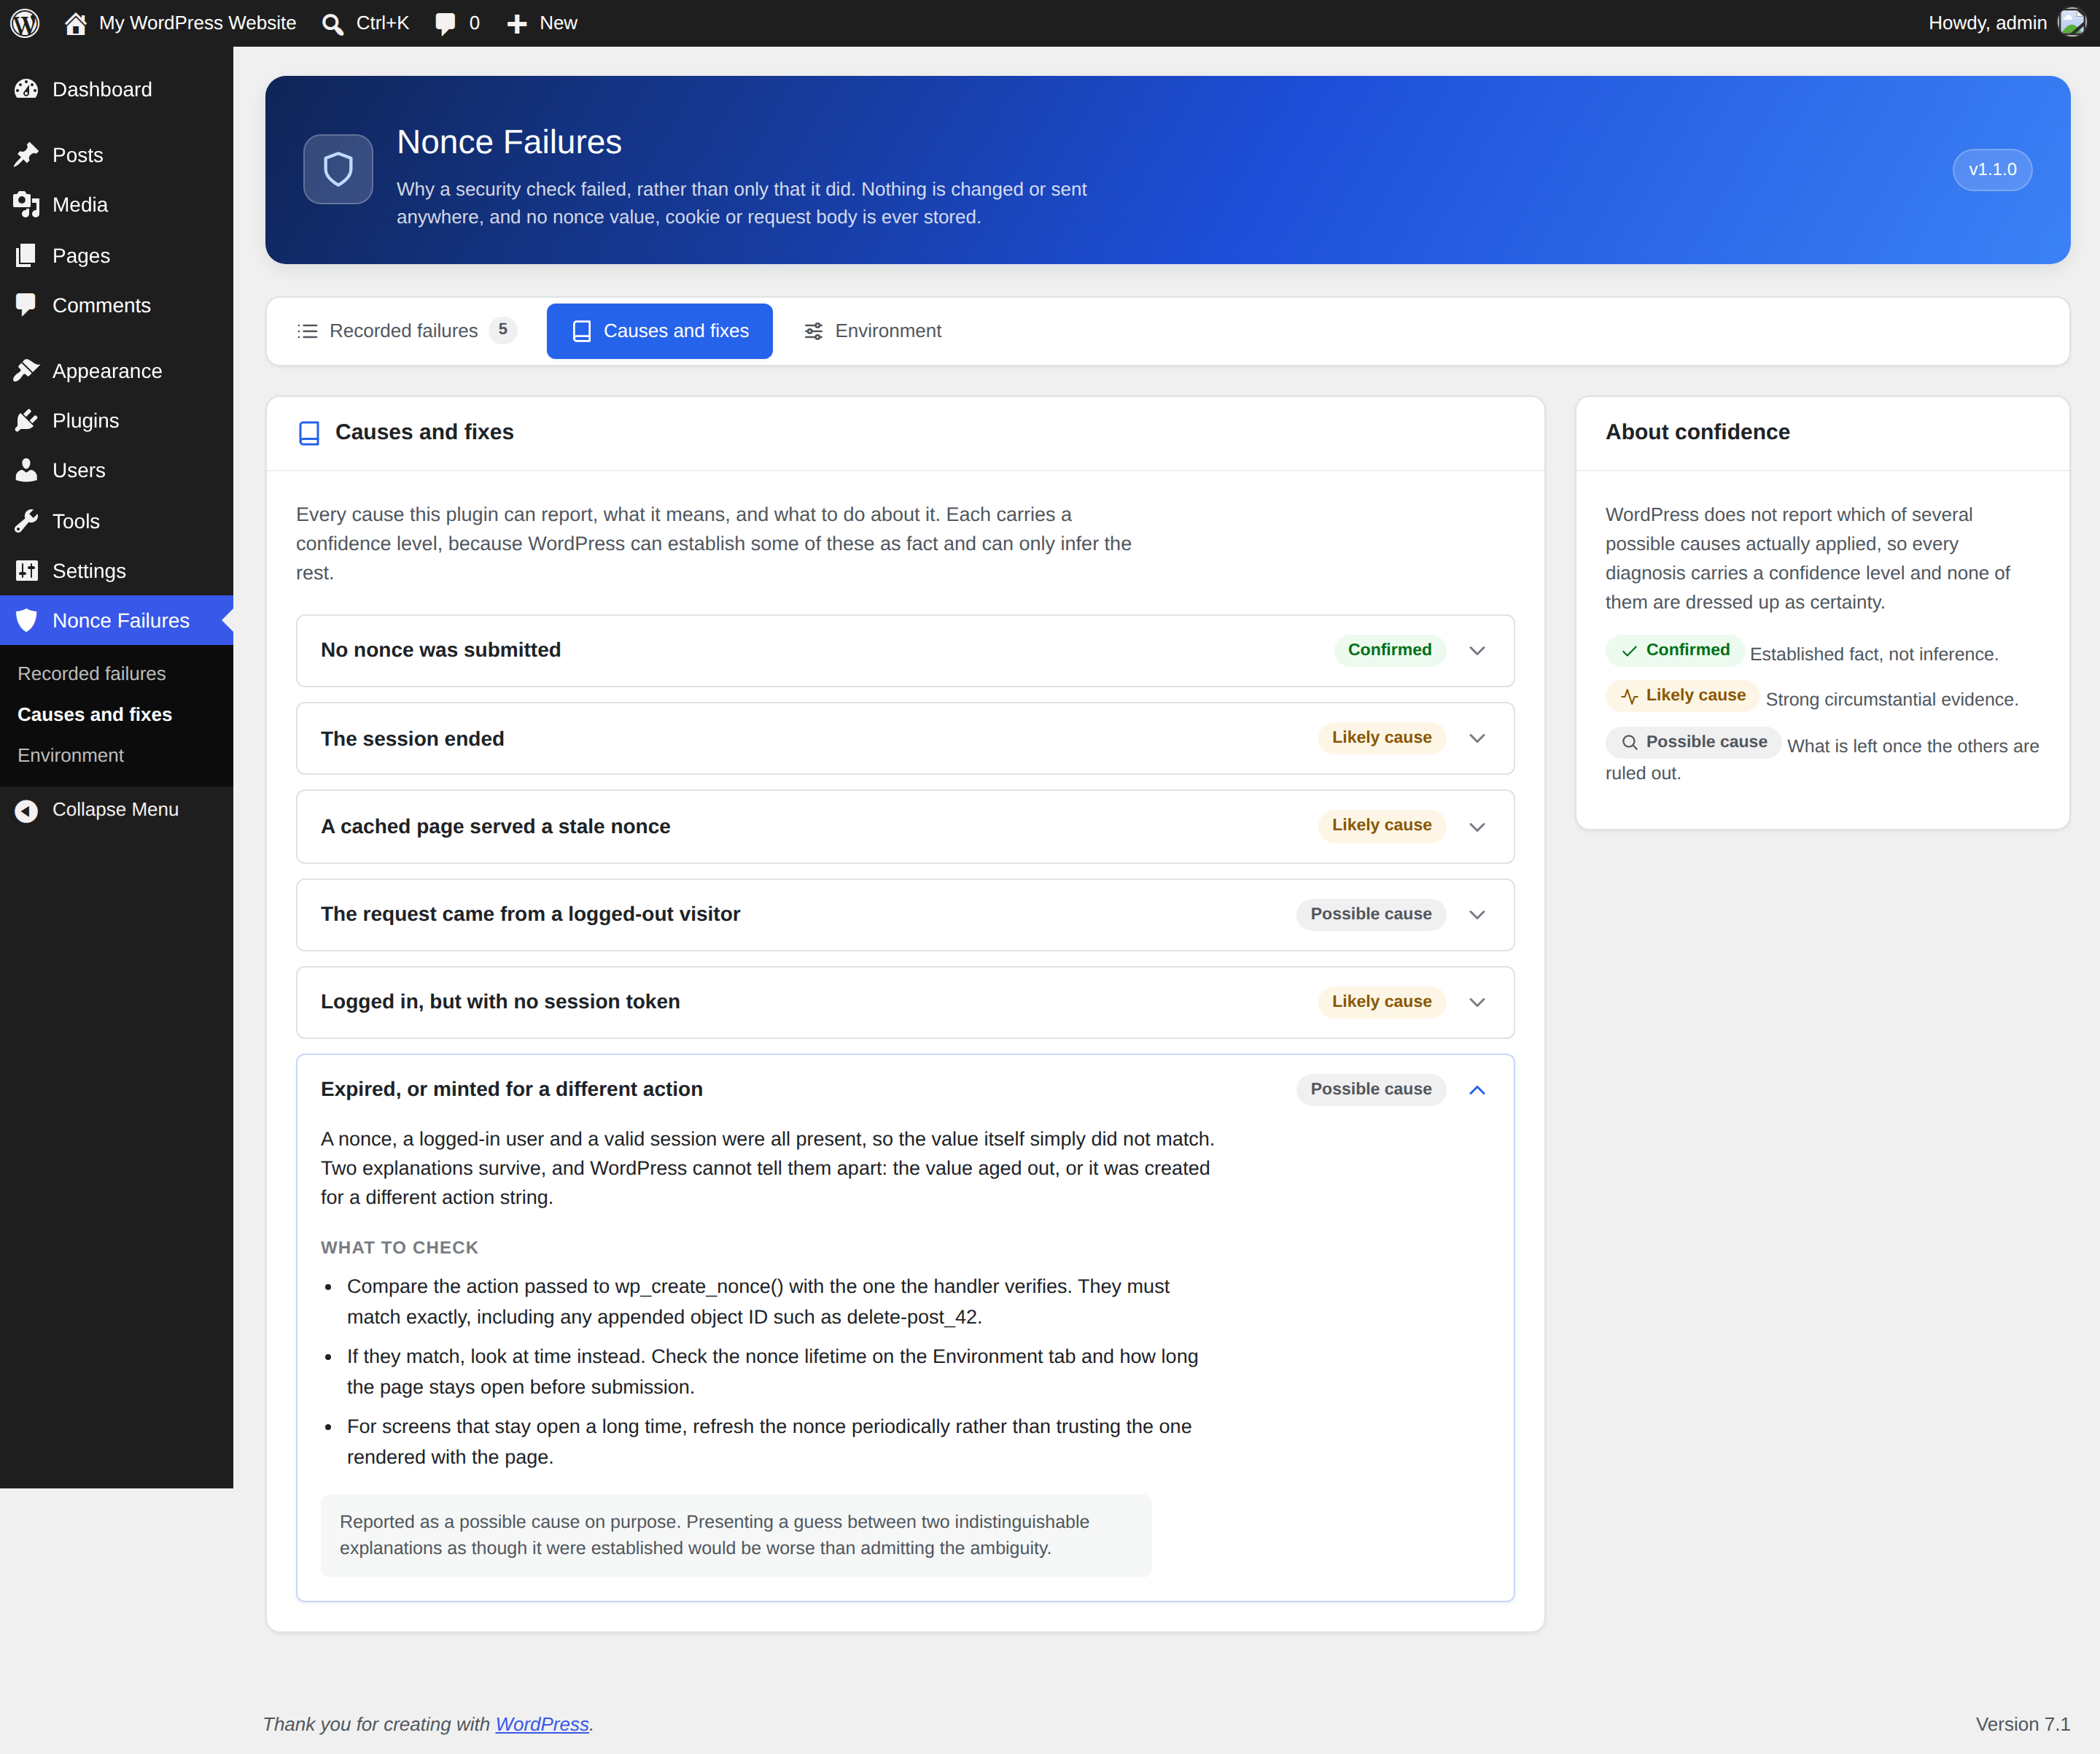Click the Dashboard gauge icon in sidebar
Viewport: 2100px width, 1754px height.
click(x=27, y=89)
